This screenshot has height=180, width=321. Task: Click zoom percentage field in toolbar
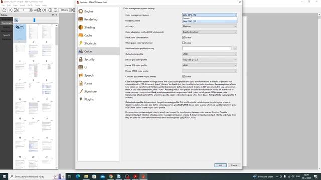coord(65,10)
